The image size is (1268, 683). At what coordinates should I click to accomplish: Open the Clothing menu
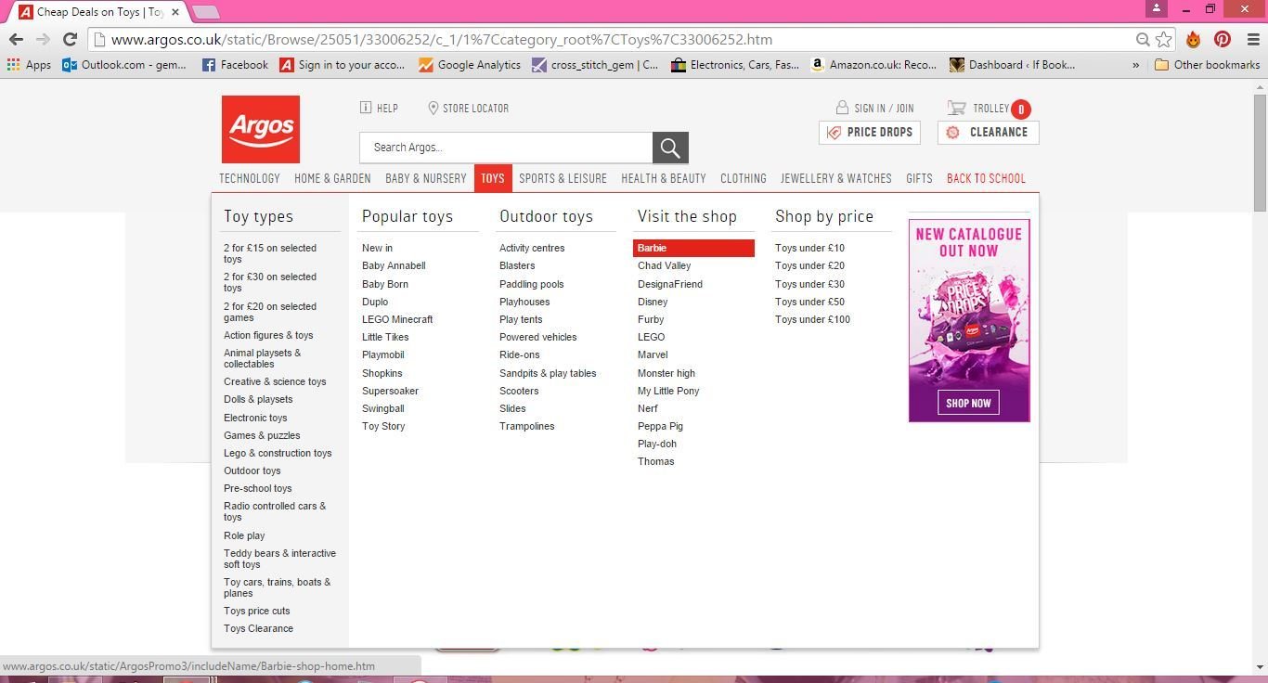744,178
